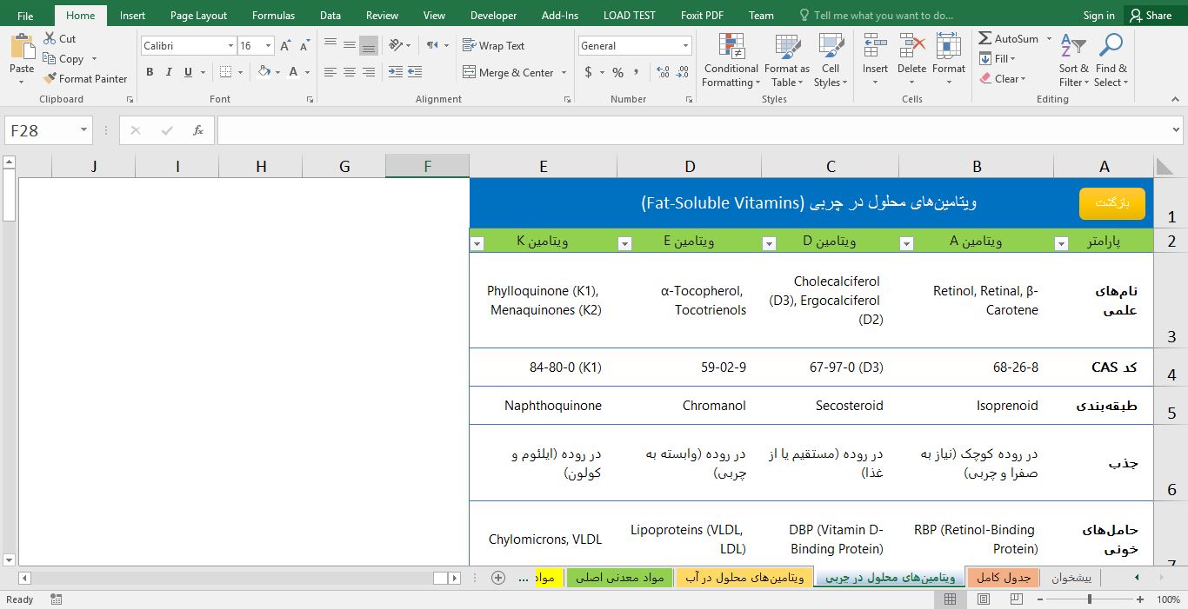Click the بازگشت yellow button
Screen dimensions: 1188x609
(1112, 202)
